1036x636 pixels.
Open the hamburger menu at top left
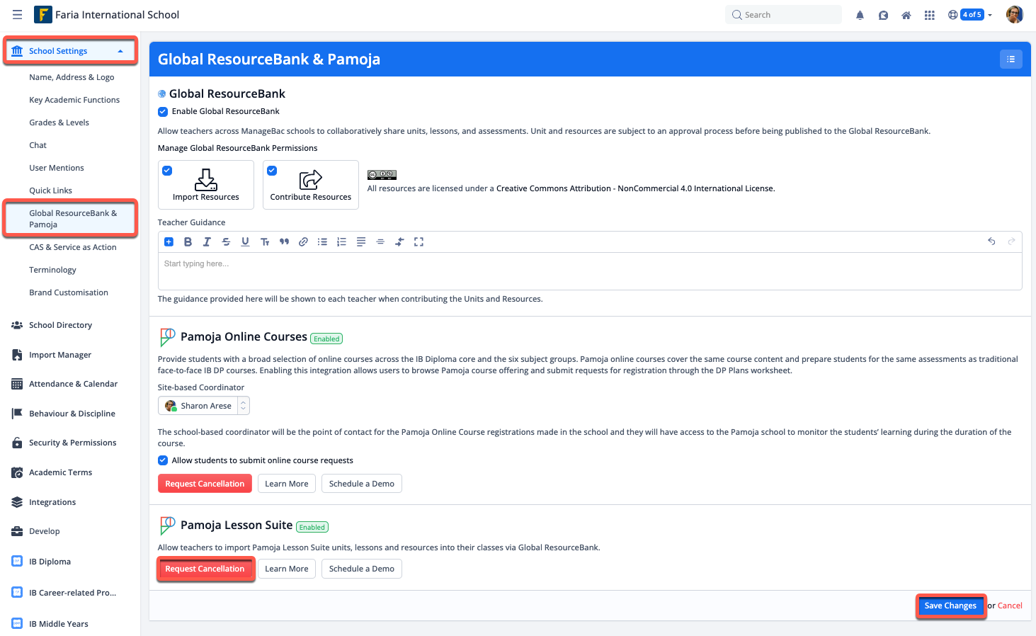tap(17, 14)
